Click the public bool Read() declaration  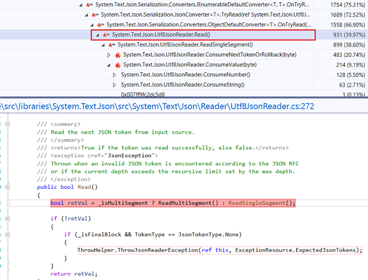click(67, 187)
